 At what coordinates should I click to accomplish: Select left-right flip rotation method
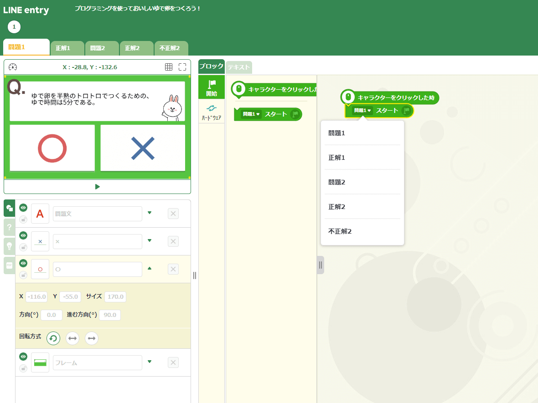(x=72, y=338)
